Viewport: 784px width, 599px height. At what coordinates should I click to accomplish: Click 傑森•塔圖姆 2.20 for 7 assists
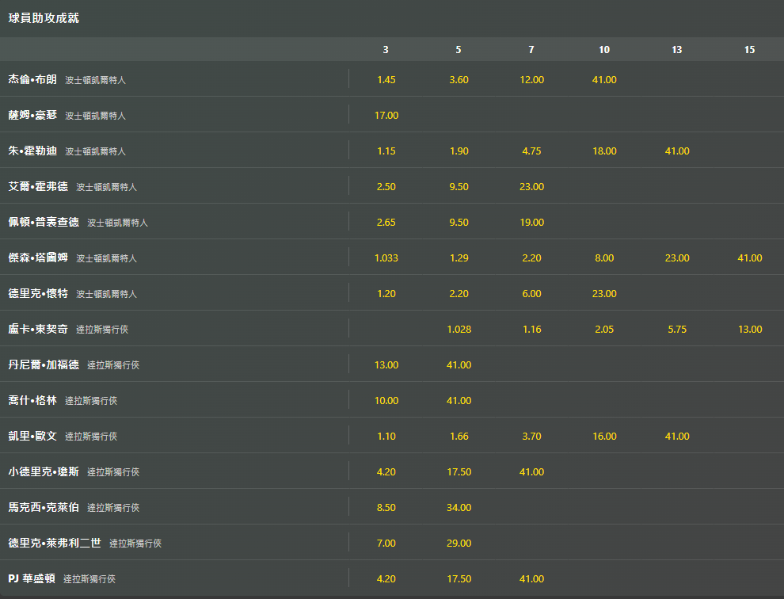(531, 258)
